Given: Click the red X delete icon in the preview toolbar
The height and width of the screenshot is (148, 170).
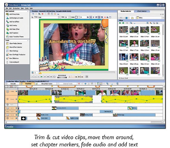Looking at the screenshot, I should (42, 14).
